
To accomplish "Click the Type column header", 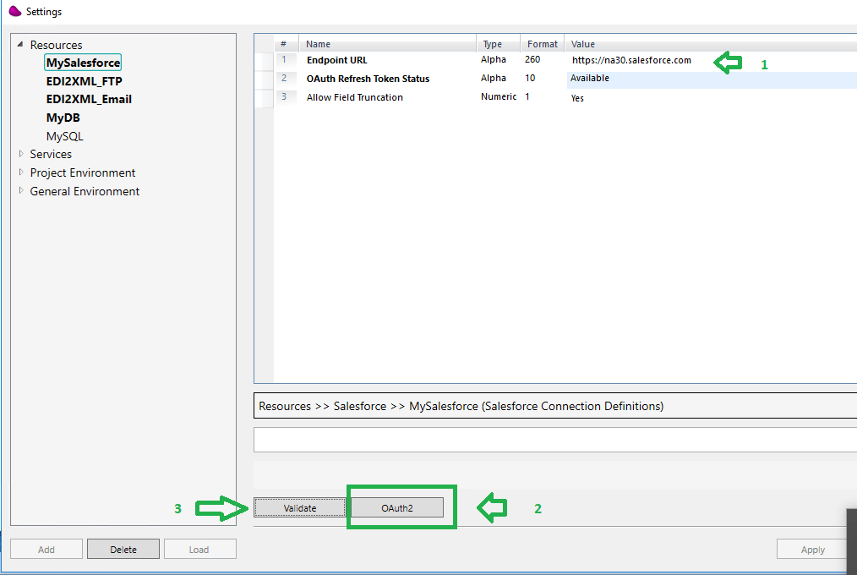I will point(499,44).
